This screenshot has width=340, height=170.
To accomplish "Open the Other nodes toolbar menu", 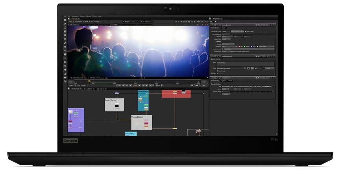I will click(65, 77).
